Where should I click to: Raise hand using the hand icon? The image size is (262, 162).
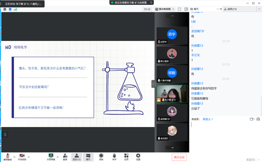(114, 157)
